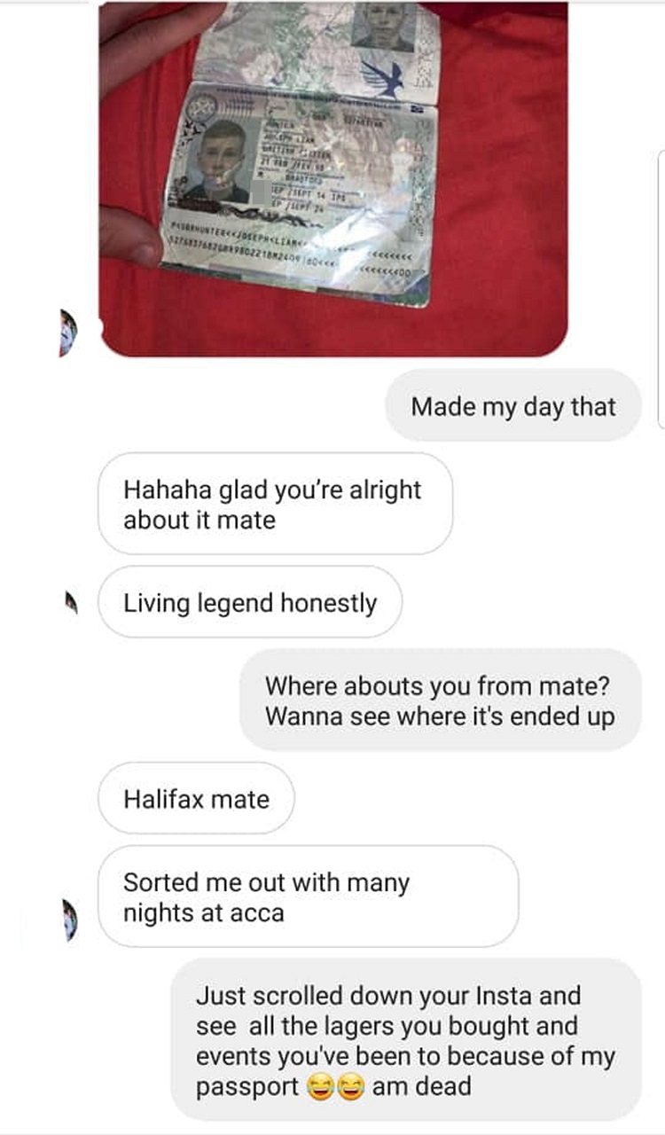The height and width of the screenshot is (1135, 665).
Task: Select "Hahaha glad you're alright" message
Action: coord(275,505)
